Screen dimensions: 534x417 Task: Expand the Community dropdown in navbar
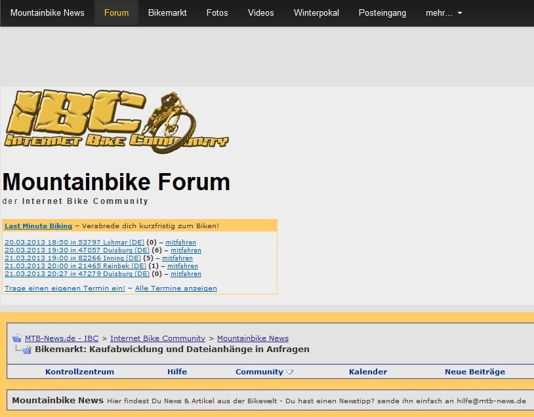click(x=264, y=372)
